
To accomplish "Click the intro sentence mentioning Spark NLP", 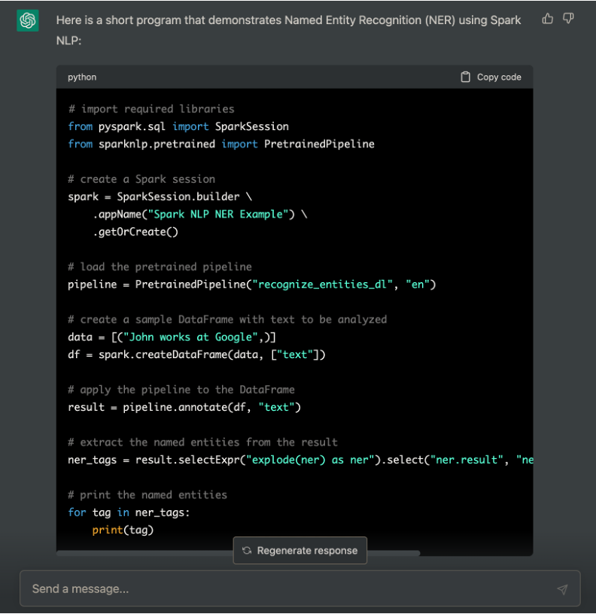I will click(289, 30).
